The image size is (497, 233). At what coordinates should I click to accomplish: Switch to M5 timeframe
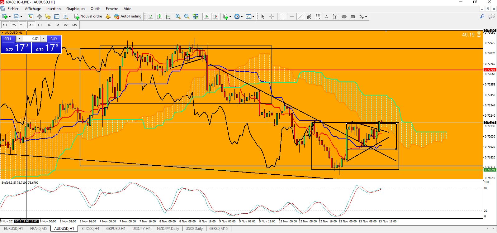click(x=14, y=25)
